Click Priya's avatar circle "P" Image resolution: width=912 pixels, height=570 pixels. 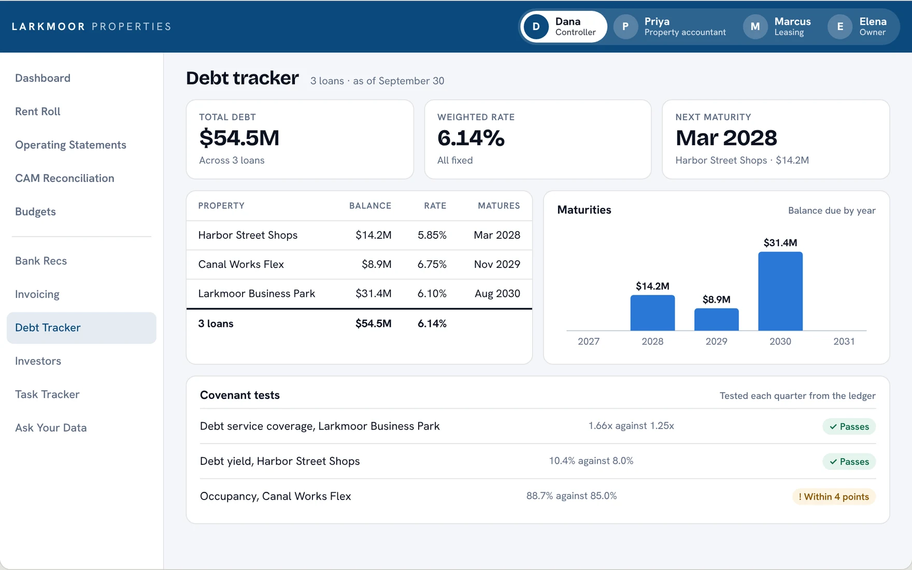click(x=625, y=26)
